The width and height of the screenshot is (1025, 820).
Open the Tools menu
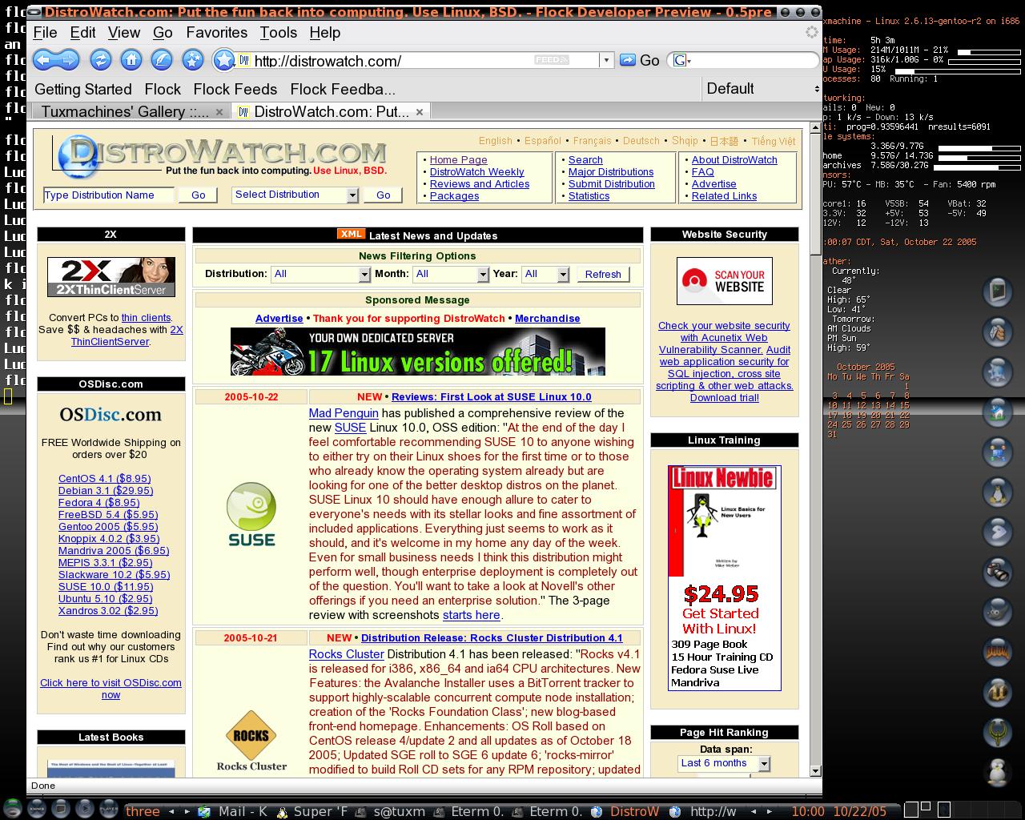pos(278,33)
